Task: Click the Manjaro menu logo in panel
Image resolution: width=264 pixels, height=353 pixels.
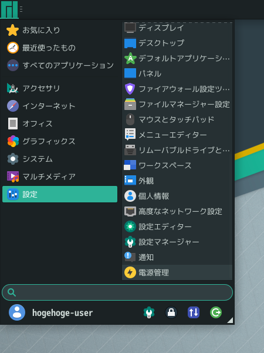Action: [9, 9]
